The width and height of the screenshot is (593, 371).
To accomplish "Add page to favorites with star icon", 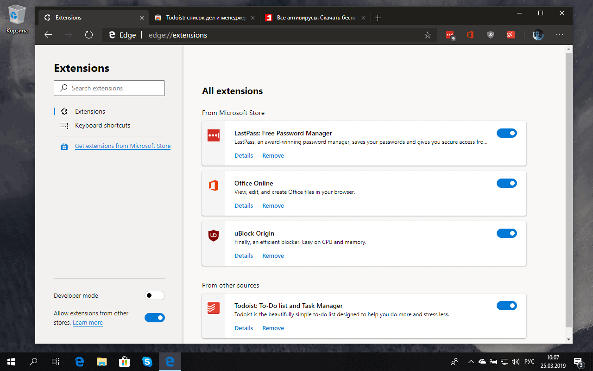I will coord(427,35).
